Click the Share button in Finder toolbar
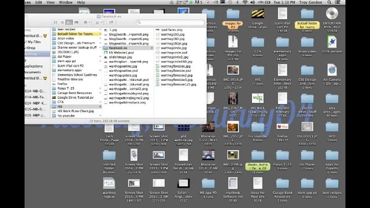The image size is (370, 208). coord(111,22)
